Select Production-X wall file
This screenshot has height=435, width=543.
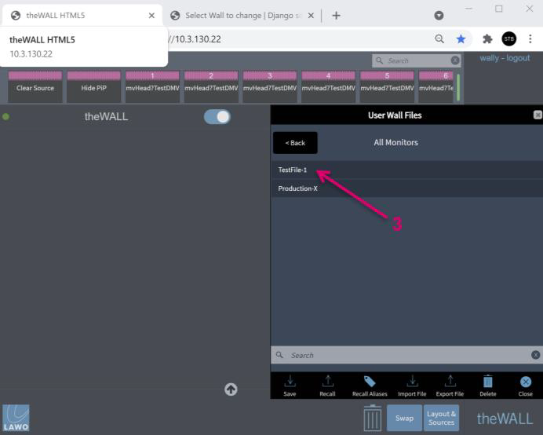click(x=298, y=188)
